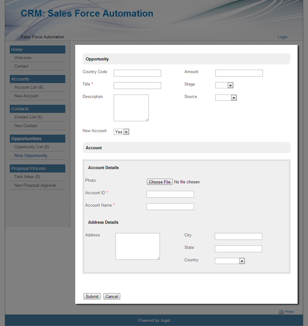This screenshot has height=326, width=308.
Task: Focus the Account Name field
Action: [170, 207]
